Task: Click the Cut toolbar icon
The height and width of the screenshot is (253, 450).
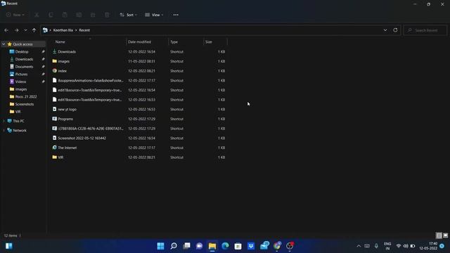Action: 37,15
